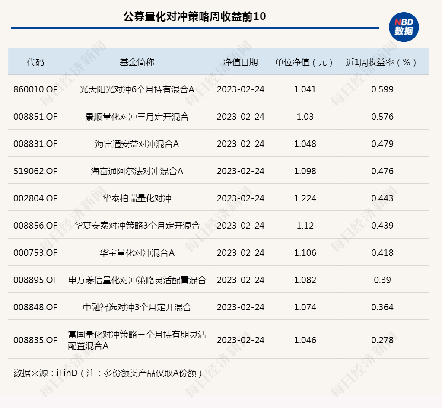
Task: Click the 近1周收益率（%） column header
Action: tap(382, 62)
